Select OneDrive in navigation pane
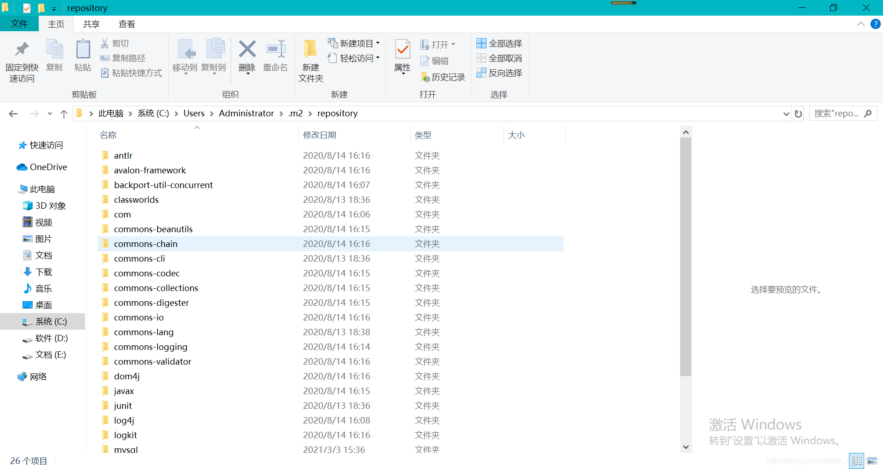883x469 pixels. [42, 167]
